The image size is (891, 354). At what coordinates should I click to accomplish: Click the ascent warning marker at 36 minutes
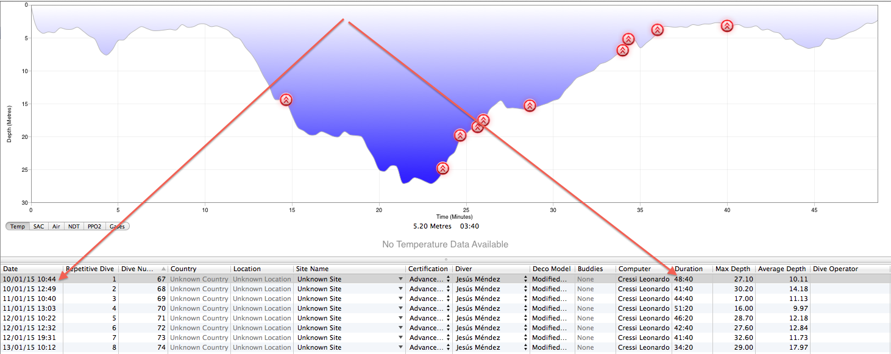(657, 30)
